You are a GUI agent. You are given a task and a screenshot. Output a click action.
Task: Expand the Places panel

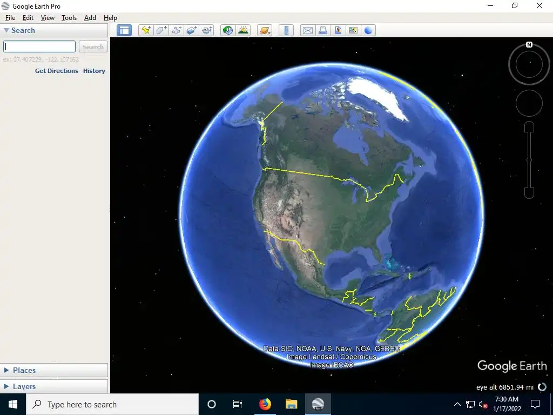point(6,370)
